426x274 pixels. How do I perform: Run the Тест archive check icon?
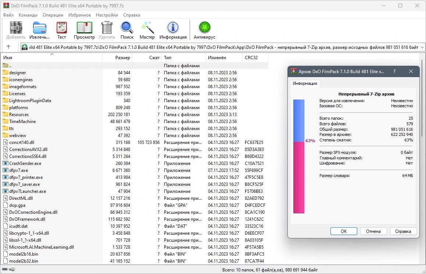[62, 28]
